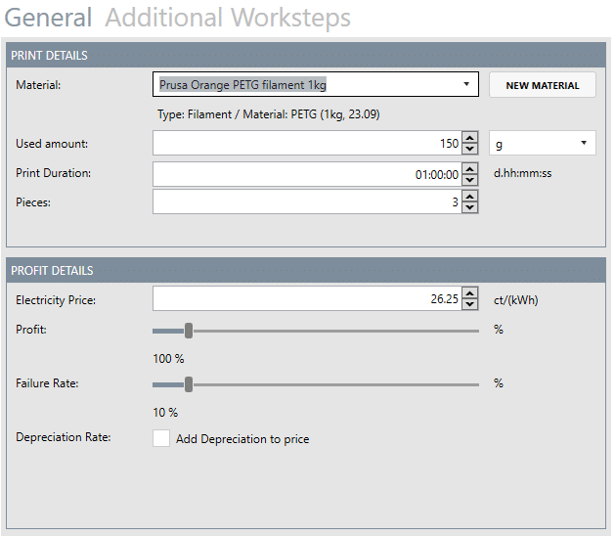Open the Additional Worksteps tab

[228, 18]
